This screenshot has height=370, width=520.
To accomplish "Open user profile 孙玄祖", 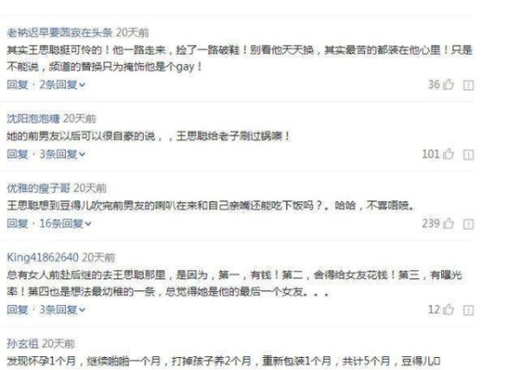I will click(23, 343).
